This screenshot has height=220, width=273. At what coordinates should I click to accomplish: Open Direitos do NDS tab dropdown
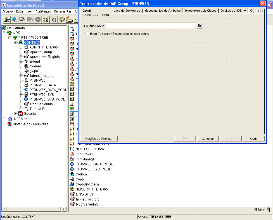(x=245, y=11)
